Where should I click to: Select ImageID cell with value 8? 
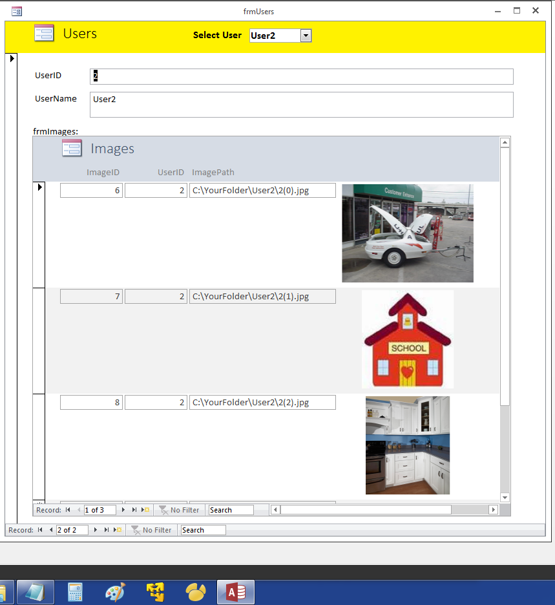91,403
